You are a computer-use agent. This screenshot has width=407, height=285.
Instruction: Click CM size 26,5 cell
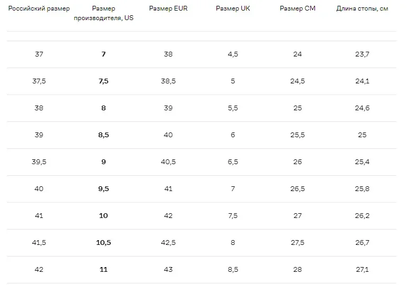(x=297, y=189)
